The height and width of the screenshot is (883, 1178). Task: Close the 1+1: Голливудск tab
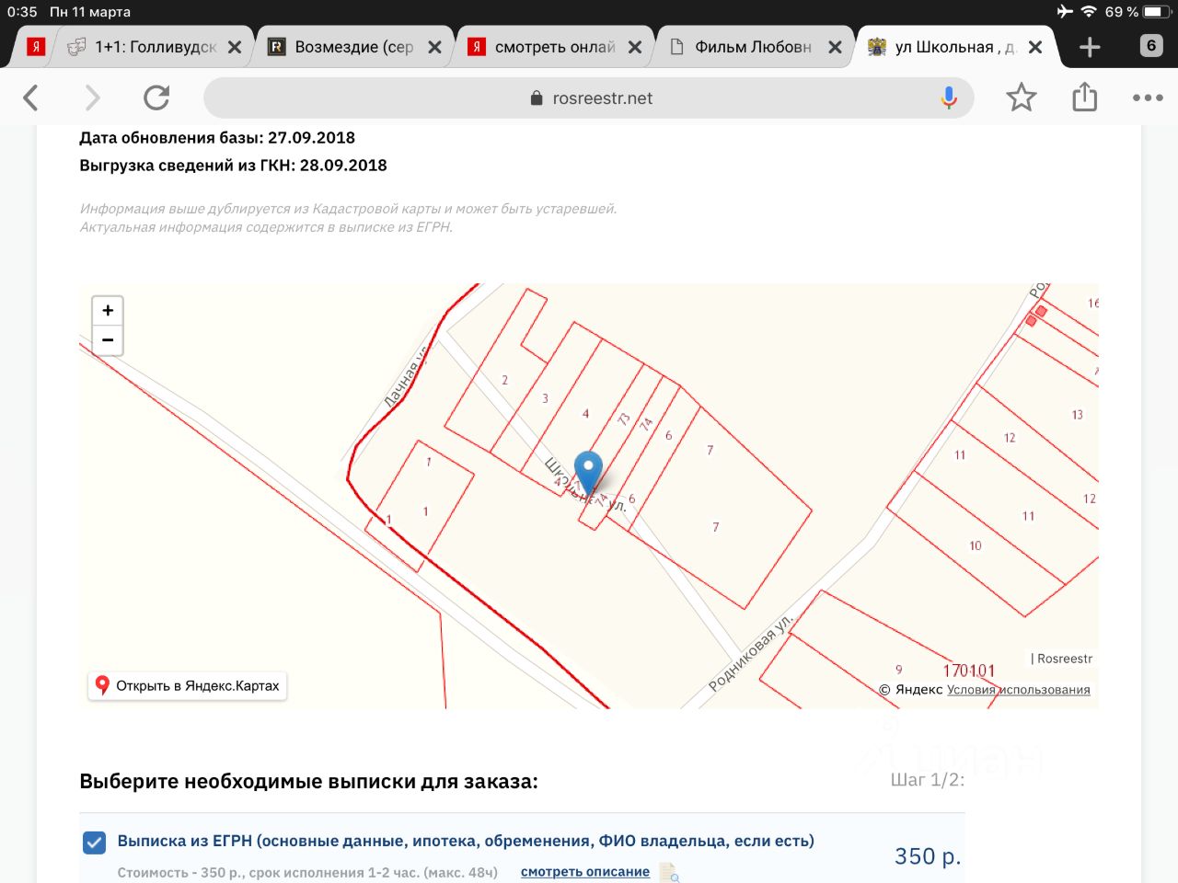(235, 47)
